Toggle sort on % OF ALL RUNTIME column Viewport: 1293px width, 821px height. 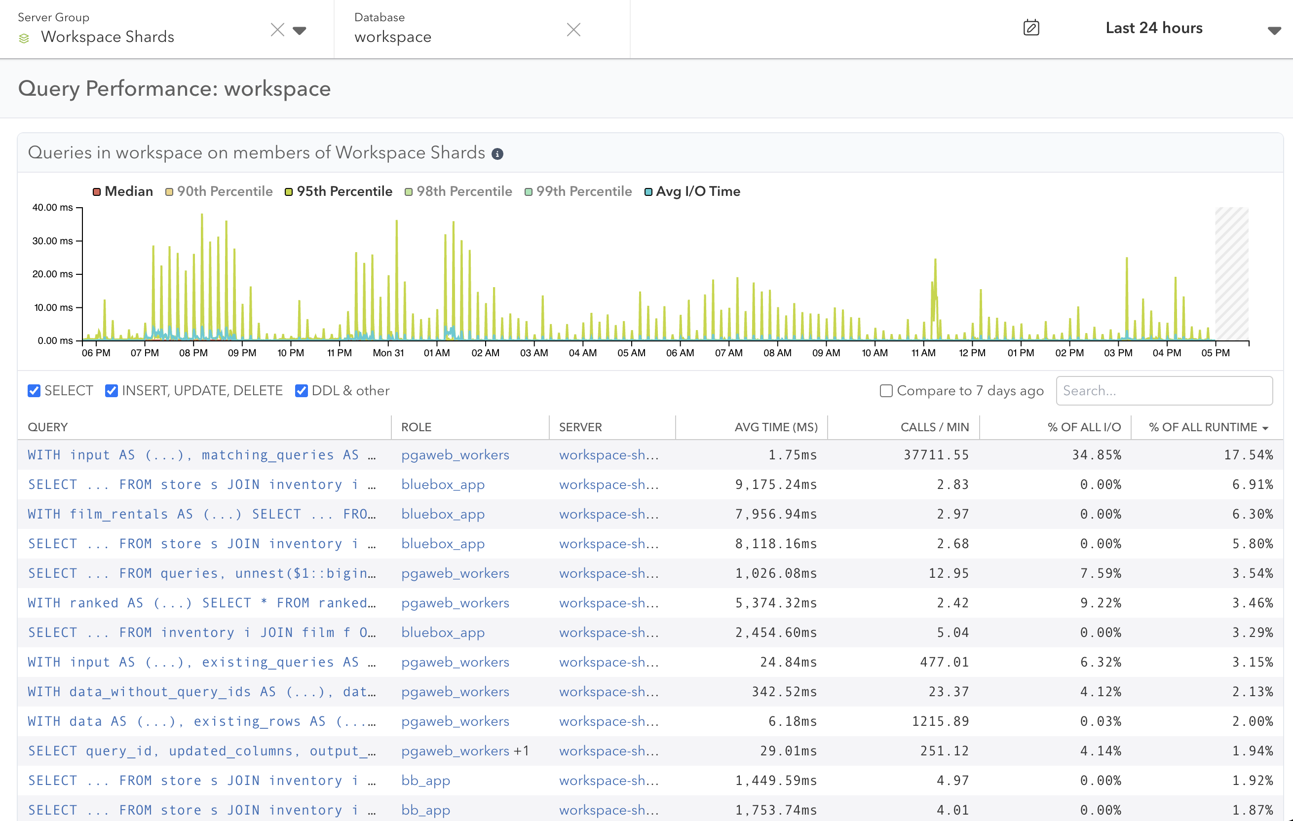pos(1208,427)
